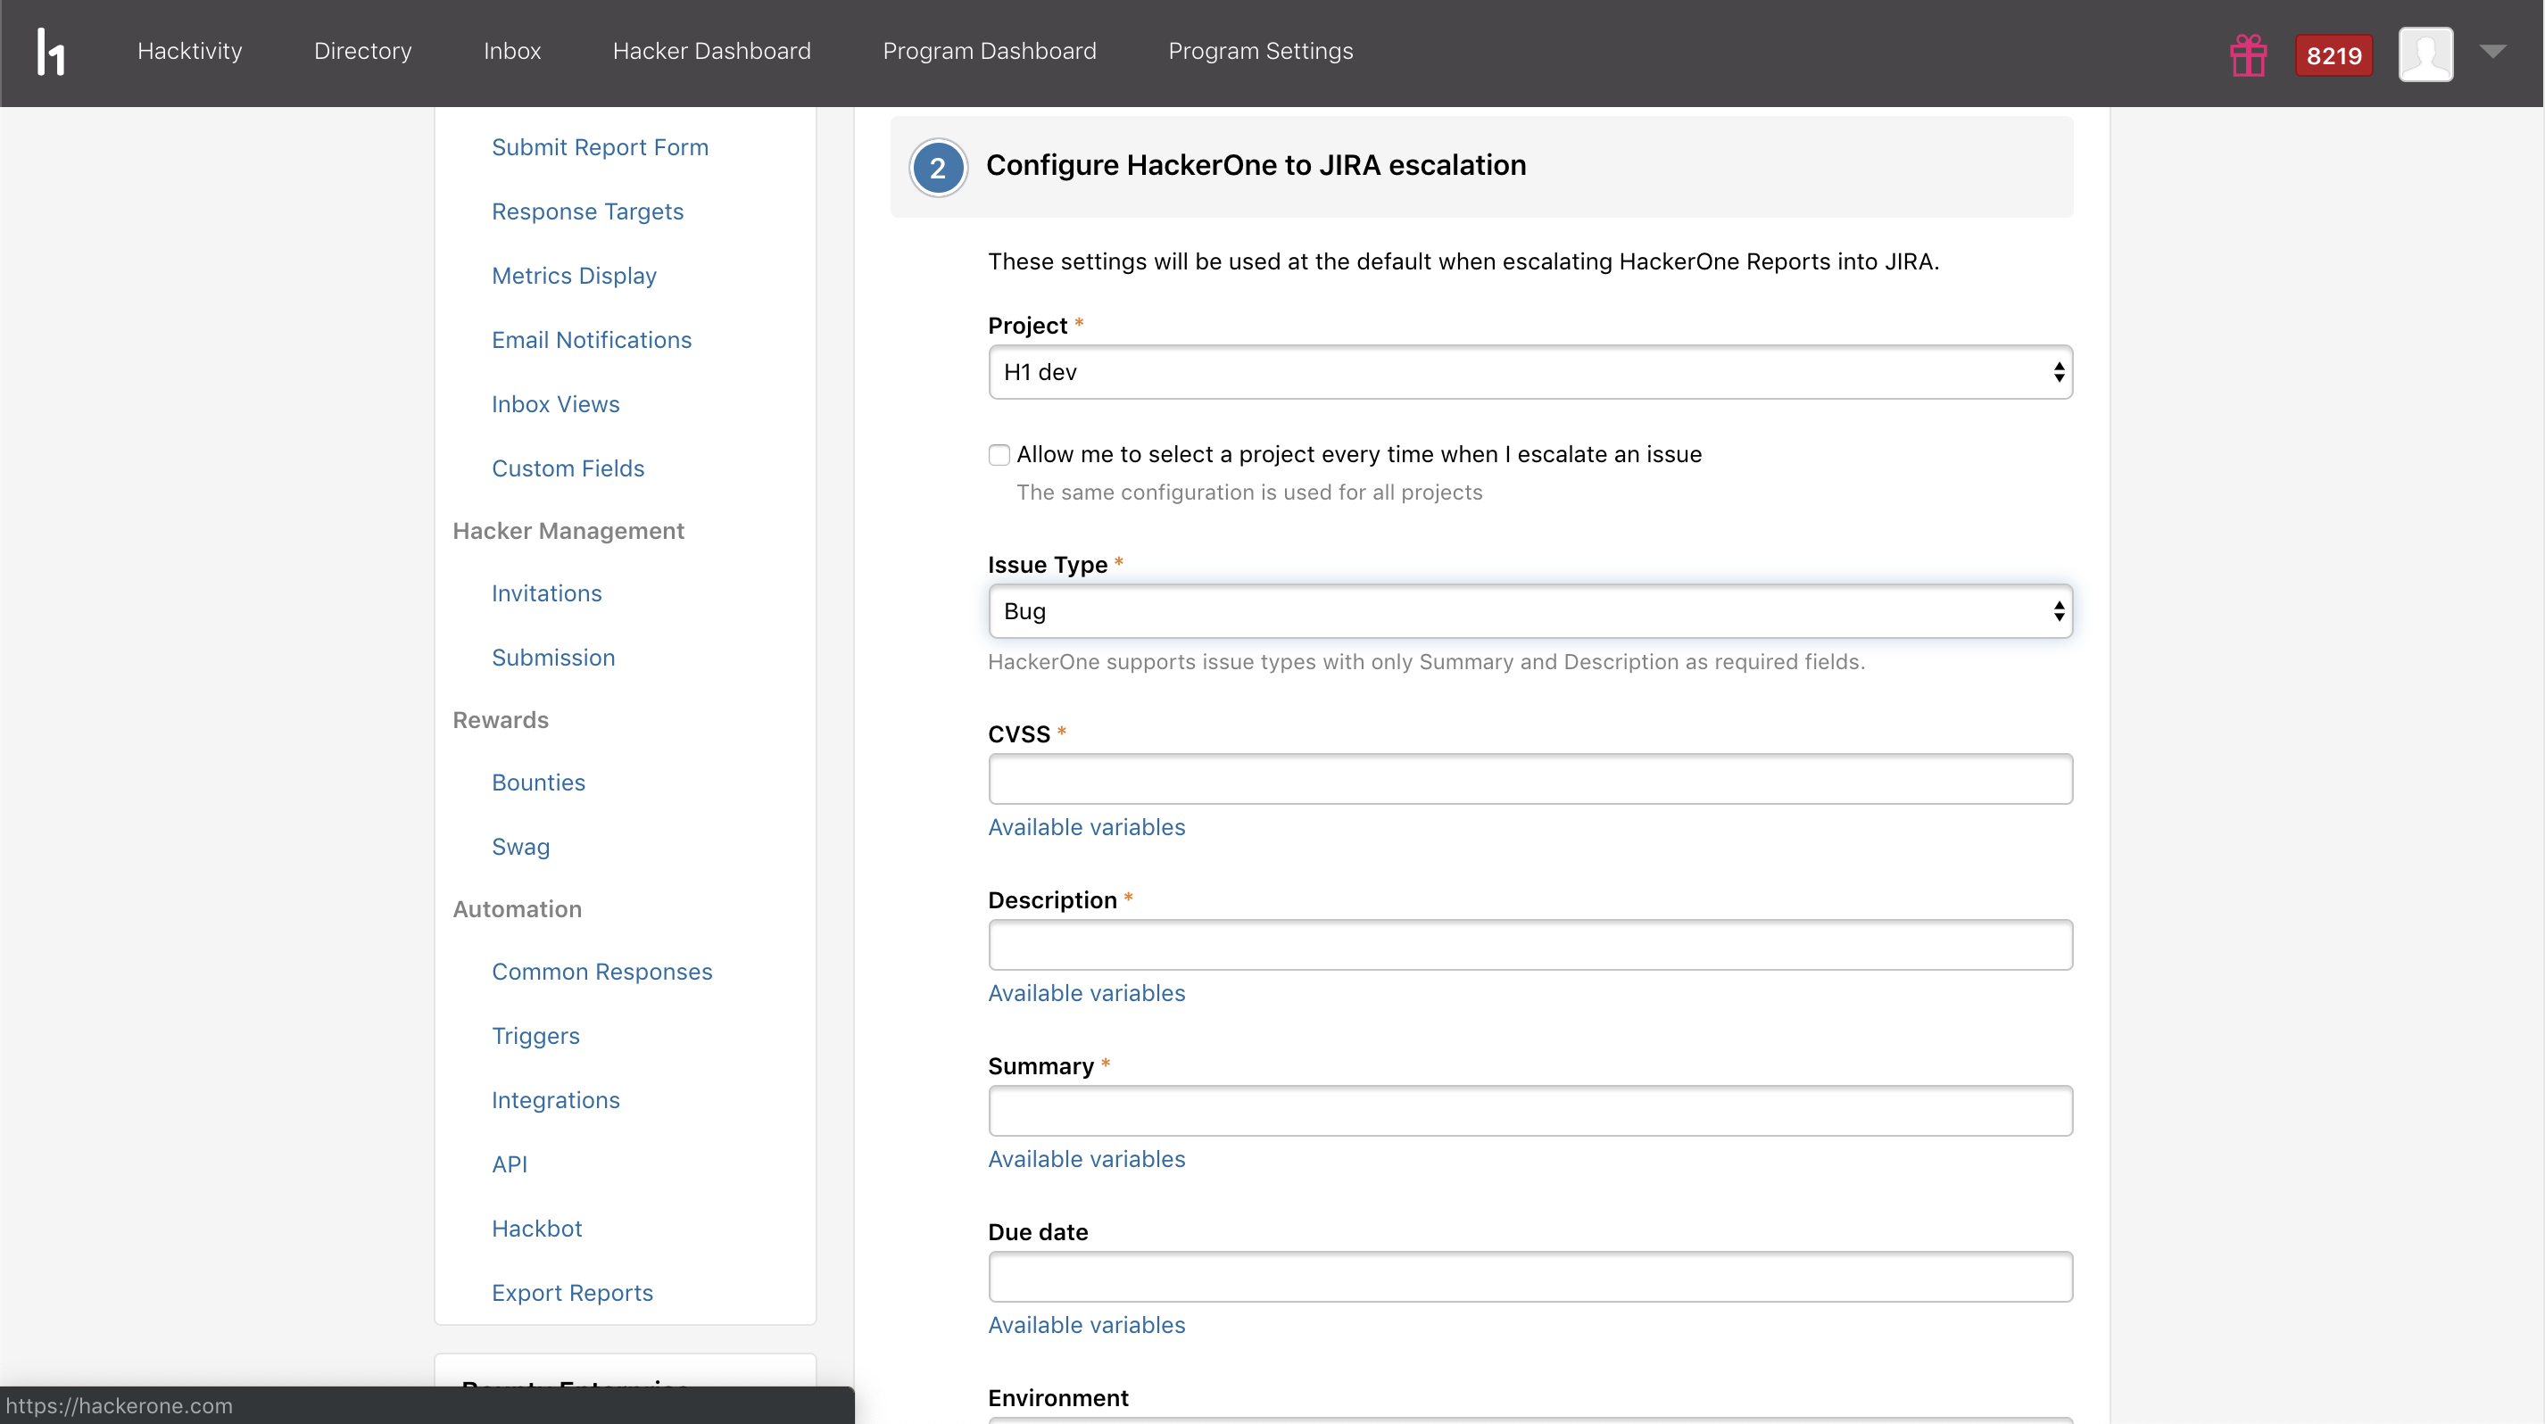Enable select project every time checkbox
The height and width of the screenshot is (1424, 2545).
[x=999, y=454]
